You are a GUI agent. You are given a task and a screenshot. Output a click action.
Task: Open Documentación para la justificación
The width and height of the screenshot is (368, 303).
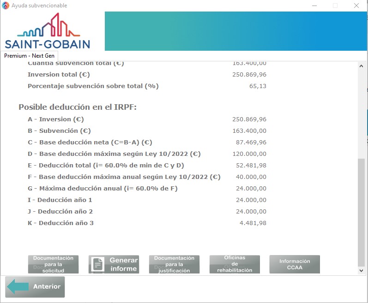174,264
